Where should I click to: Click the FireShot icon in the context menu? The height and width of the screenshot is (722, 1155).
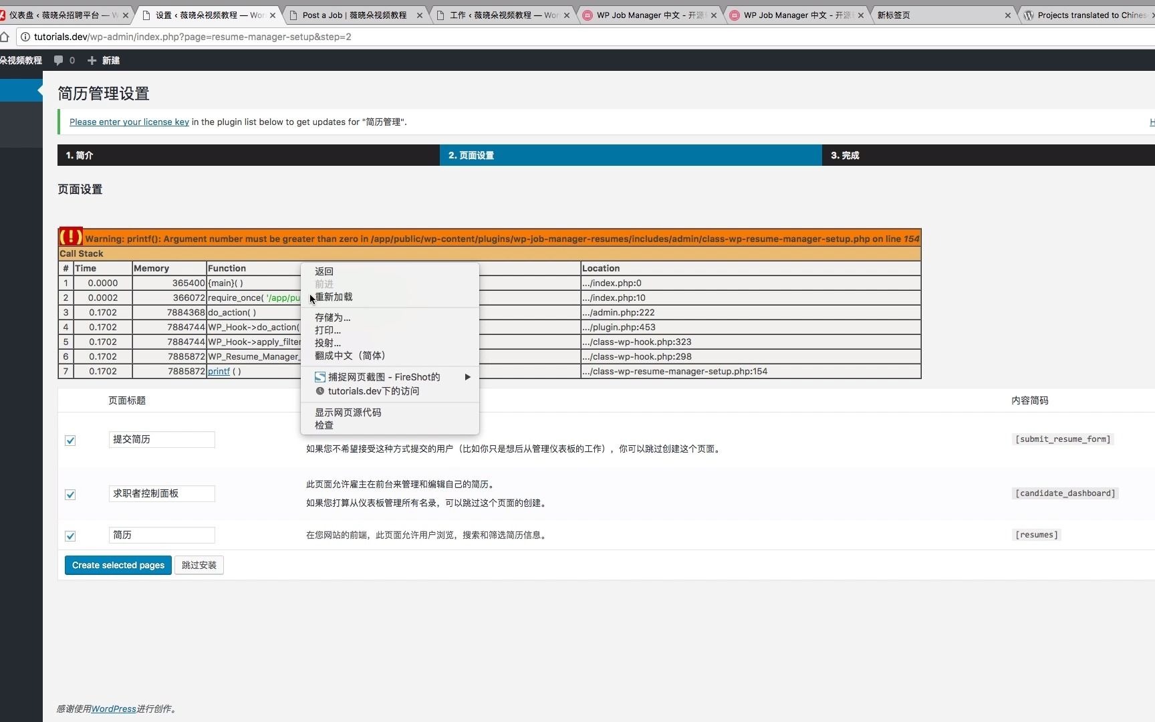click(319, 377)
